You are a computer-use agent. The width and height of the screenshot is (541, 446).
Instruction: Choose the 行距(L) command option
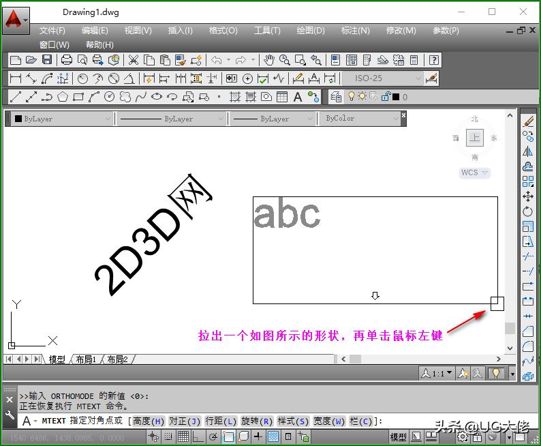point(221,421)
